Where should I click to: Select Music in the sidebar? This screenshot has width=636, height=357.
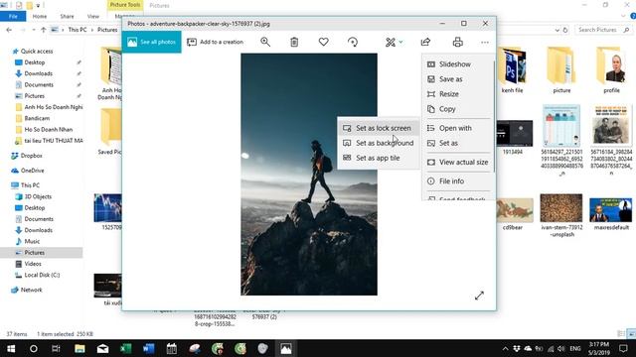32,241
